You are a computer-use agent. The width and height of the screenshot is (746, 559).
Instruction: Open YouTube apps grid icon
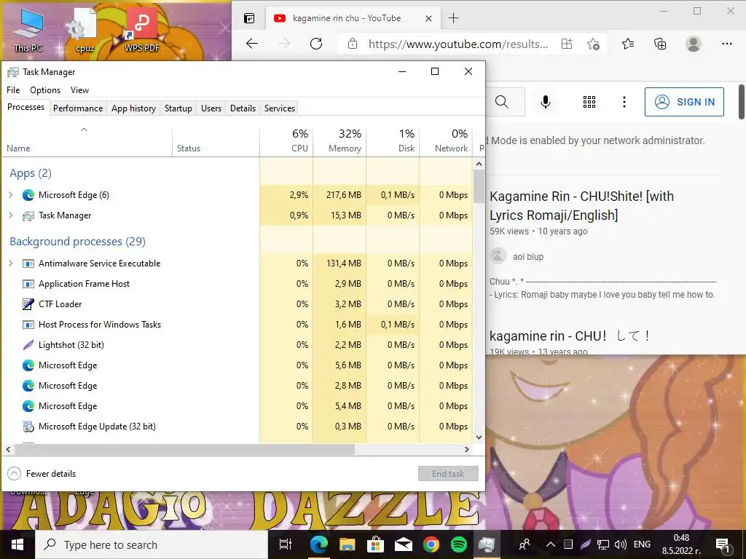pos(589,102)
